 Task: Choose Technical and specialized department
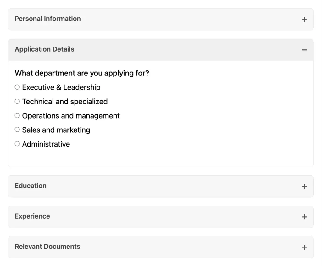pyautogui.click(x=17, y=101)
